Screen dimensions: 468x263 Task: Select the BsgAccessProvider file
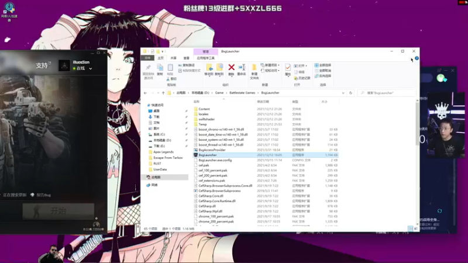coord(212,150)
